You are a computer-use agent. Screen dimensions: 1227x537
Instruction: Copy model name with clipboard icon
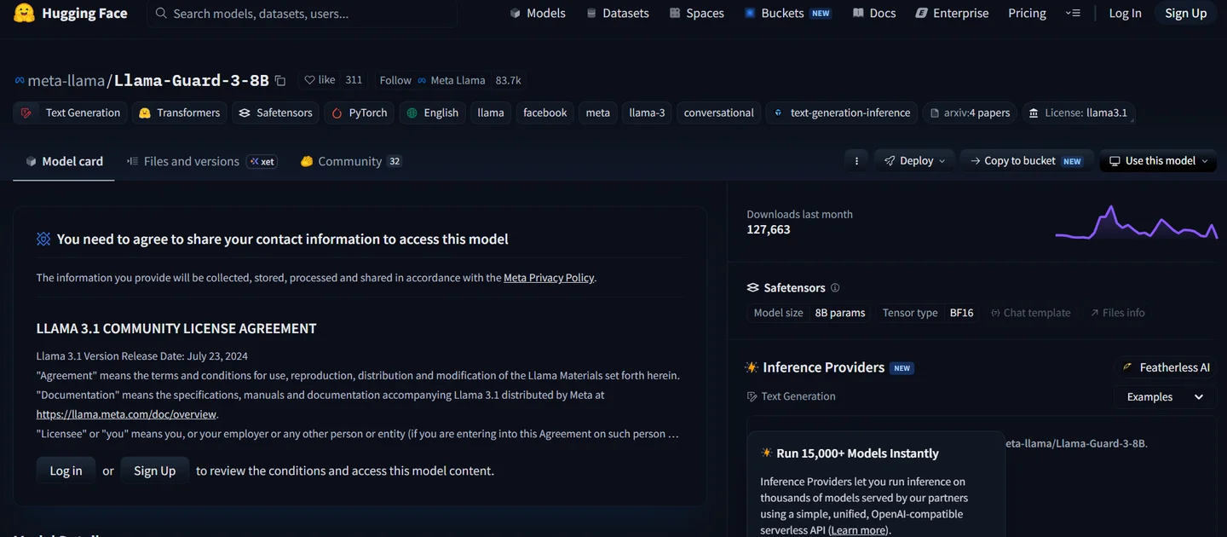click(280, 80)
